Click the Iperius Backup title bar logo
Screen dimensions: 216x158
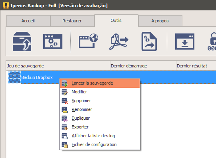coord(6,6)
